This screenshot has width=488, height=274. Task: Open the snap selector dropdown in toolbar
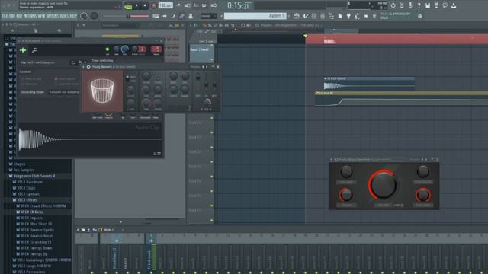point(208,16)
